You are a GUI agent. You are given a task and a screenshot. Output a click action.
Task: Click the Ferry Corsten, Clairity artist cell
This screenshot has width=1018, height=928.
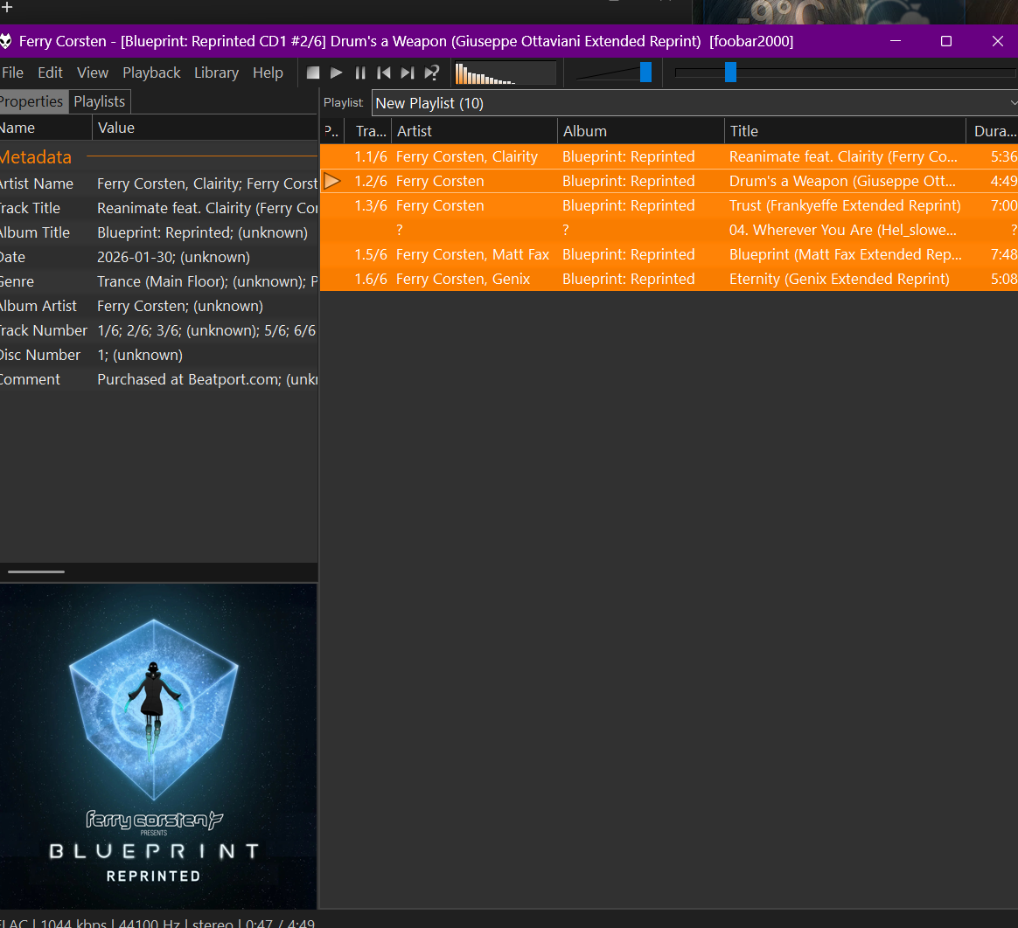[x=467, y=156]
